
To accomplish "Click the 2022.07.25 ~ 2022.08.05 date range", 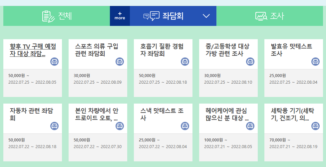I will point(32,82).
